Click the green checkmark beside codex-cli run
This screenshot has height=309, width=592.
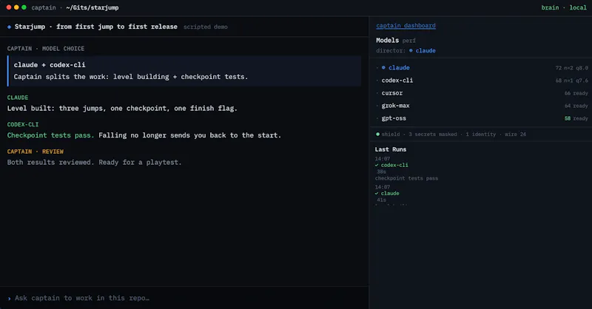click(377, 166)
